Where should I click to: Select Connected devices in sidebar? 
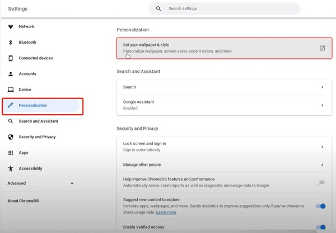36,58
